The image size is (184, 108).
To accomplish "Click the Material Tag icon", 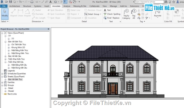I will click(139, 18).
